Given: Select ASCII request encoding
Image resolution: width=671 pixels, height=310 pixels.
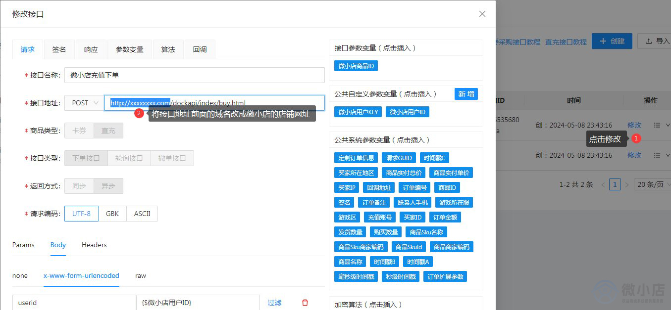Looking at the screenshot, I should 142,214.
